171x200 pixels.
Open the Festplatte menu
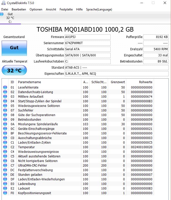coord(66,9)
